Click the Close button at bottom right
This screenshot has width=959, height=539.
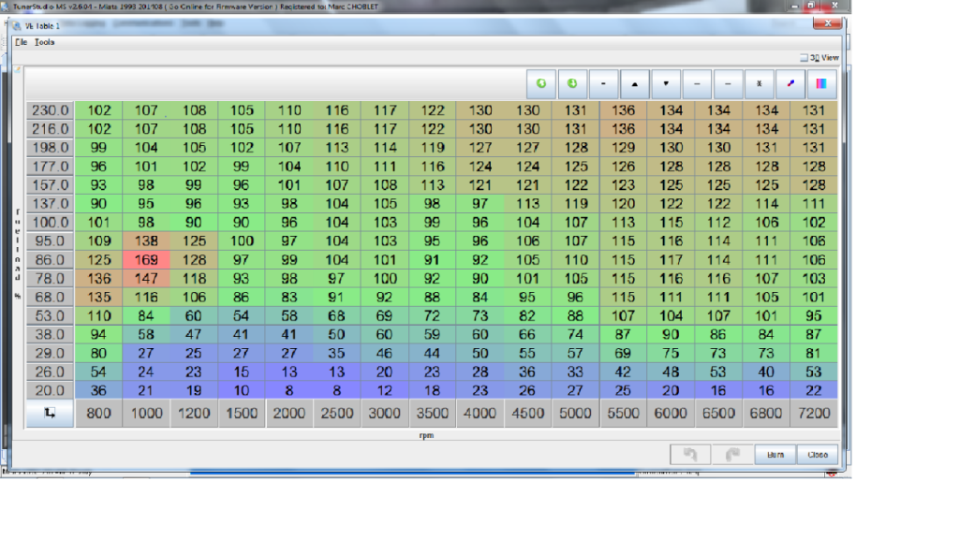(x=818, y=455)
